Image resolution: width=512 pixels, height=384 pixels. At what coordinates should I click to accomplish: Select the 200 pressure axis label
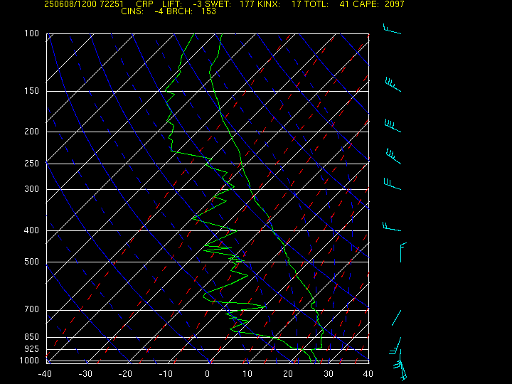pyautogui.click(x=32, y=132)
